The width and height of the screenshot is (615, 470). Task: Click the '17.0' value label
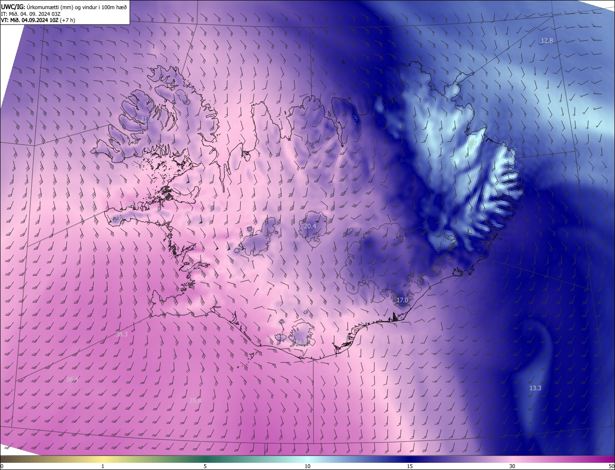(x=402, y=300)
